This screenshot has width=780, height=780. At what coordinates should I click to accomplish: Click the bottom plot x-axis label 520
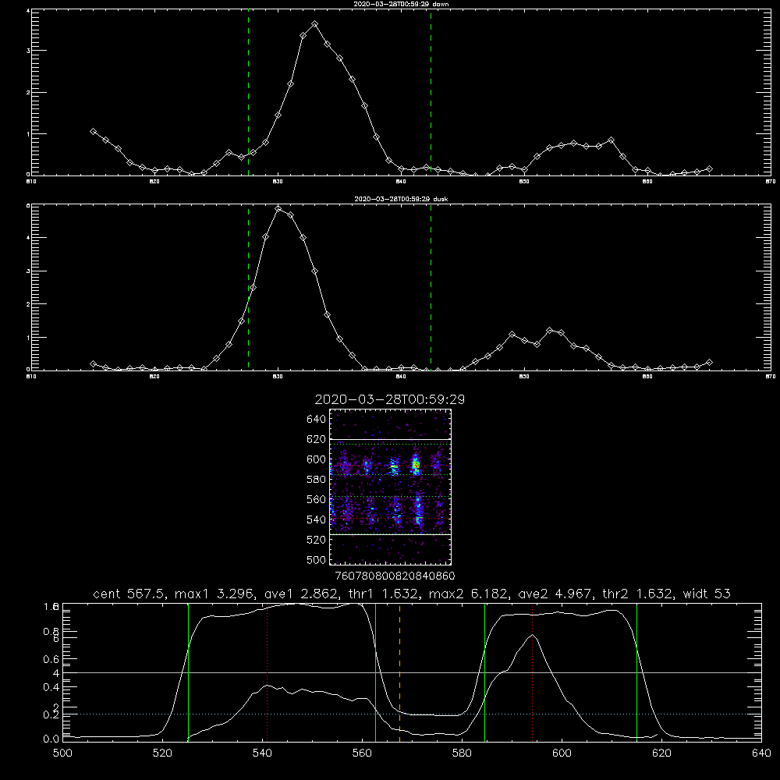(162, 753)
